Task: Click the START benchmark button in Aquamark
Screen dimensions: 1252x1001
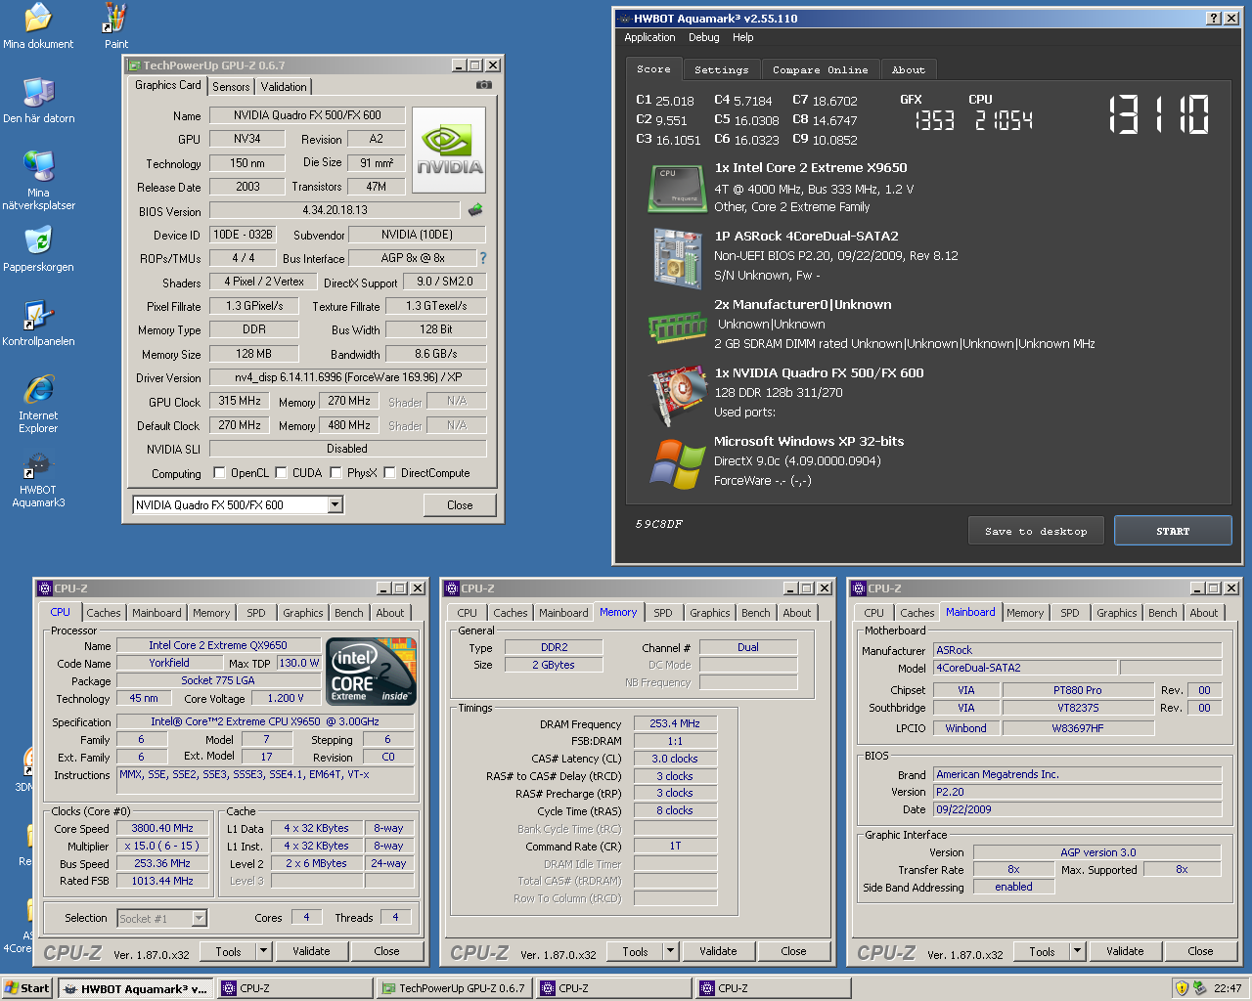Action: [x=1173, y=531]
